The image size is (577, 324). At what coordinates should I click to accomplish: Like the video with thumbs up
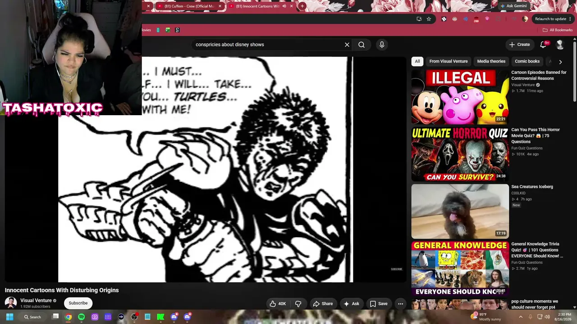click(x=278, y=304)
